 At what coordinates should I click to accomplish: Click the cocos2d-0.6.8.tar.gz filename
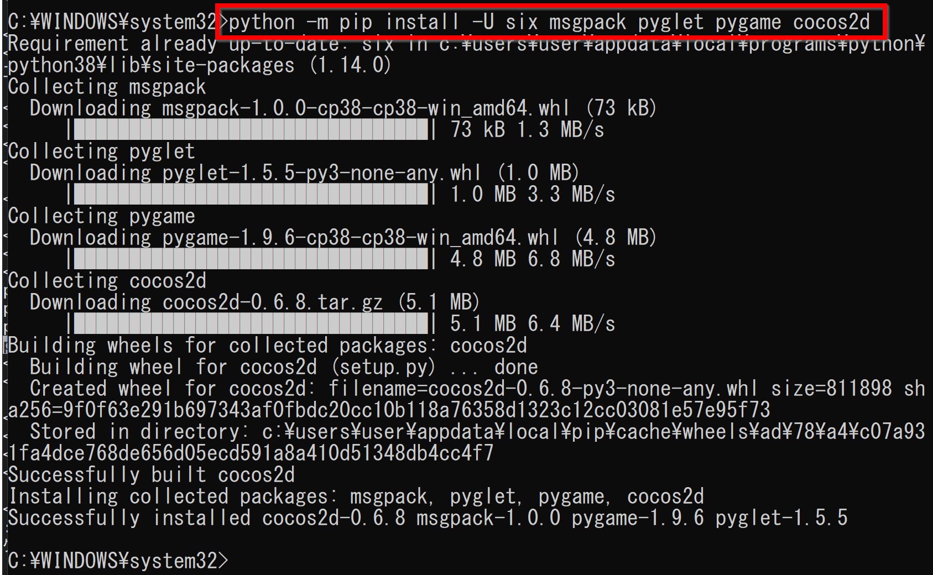click(272, 302)
